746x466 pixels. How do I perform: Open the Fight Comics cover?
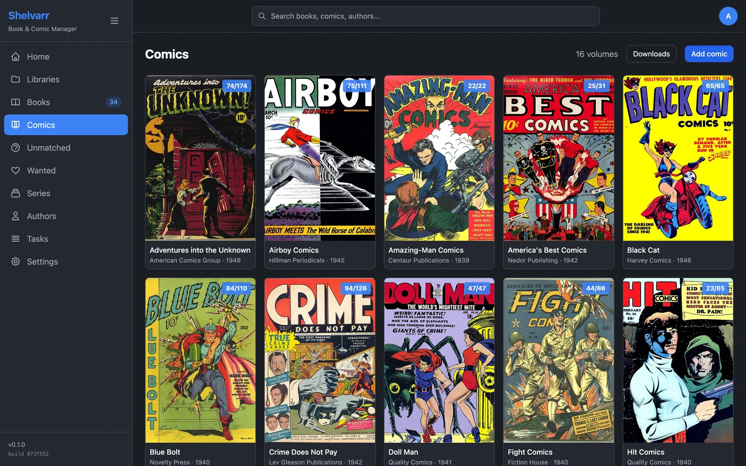click(559, 360)
